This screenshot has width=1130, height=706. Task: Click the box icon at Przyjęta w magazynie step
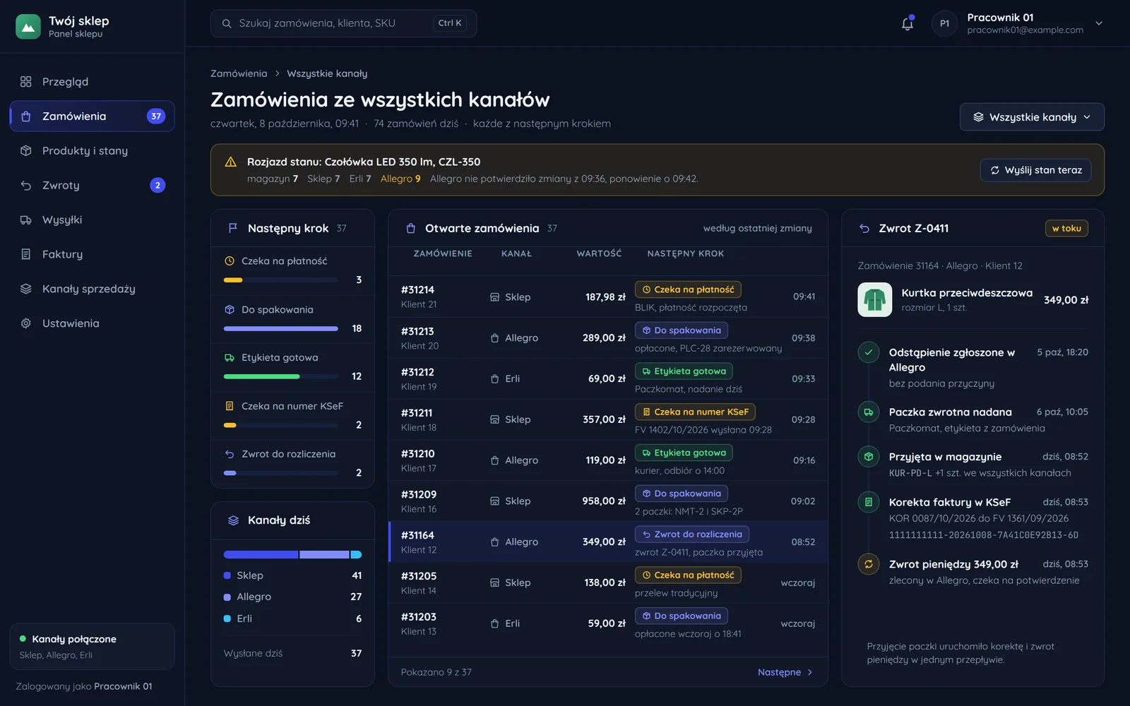click(x=869, y=457)
